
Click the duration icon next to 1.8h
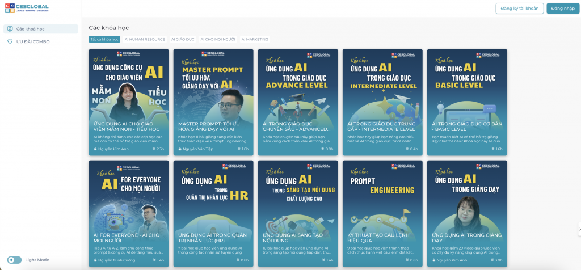coord(239,149)
